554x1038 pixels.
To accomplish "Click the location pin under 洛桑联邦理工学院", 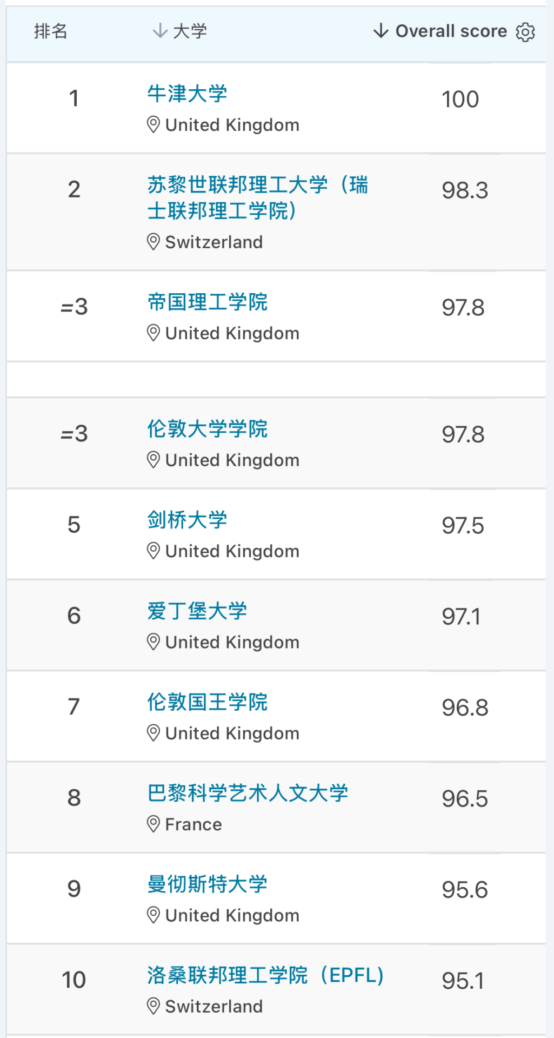I will pos(153,1007).
